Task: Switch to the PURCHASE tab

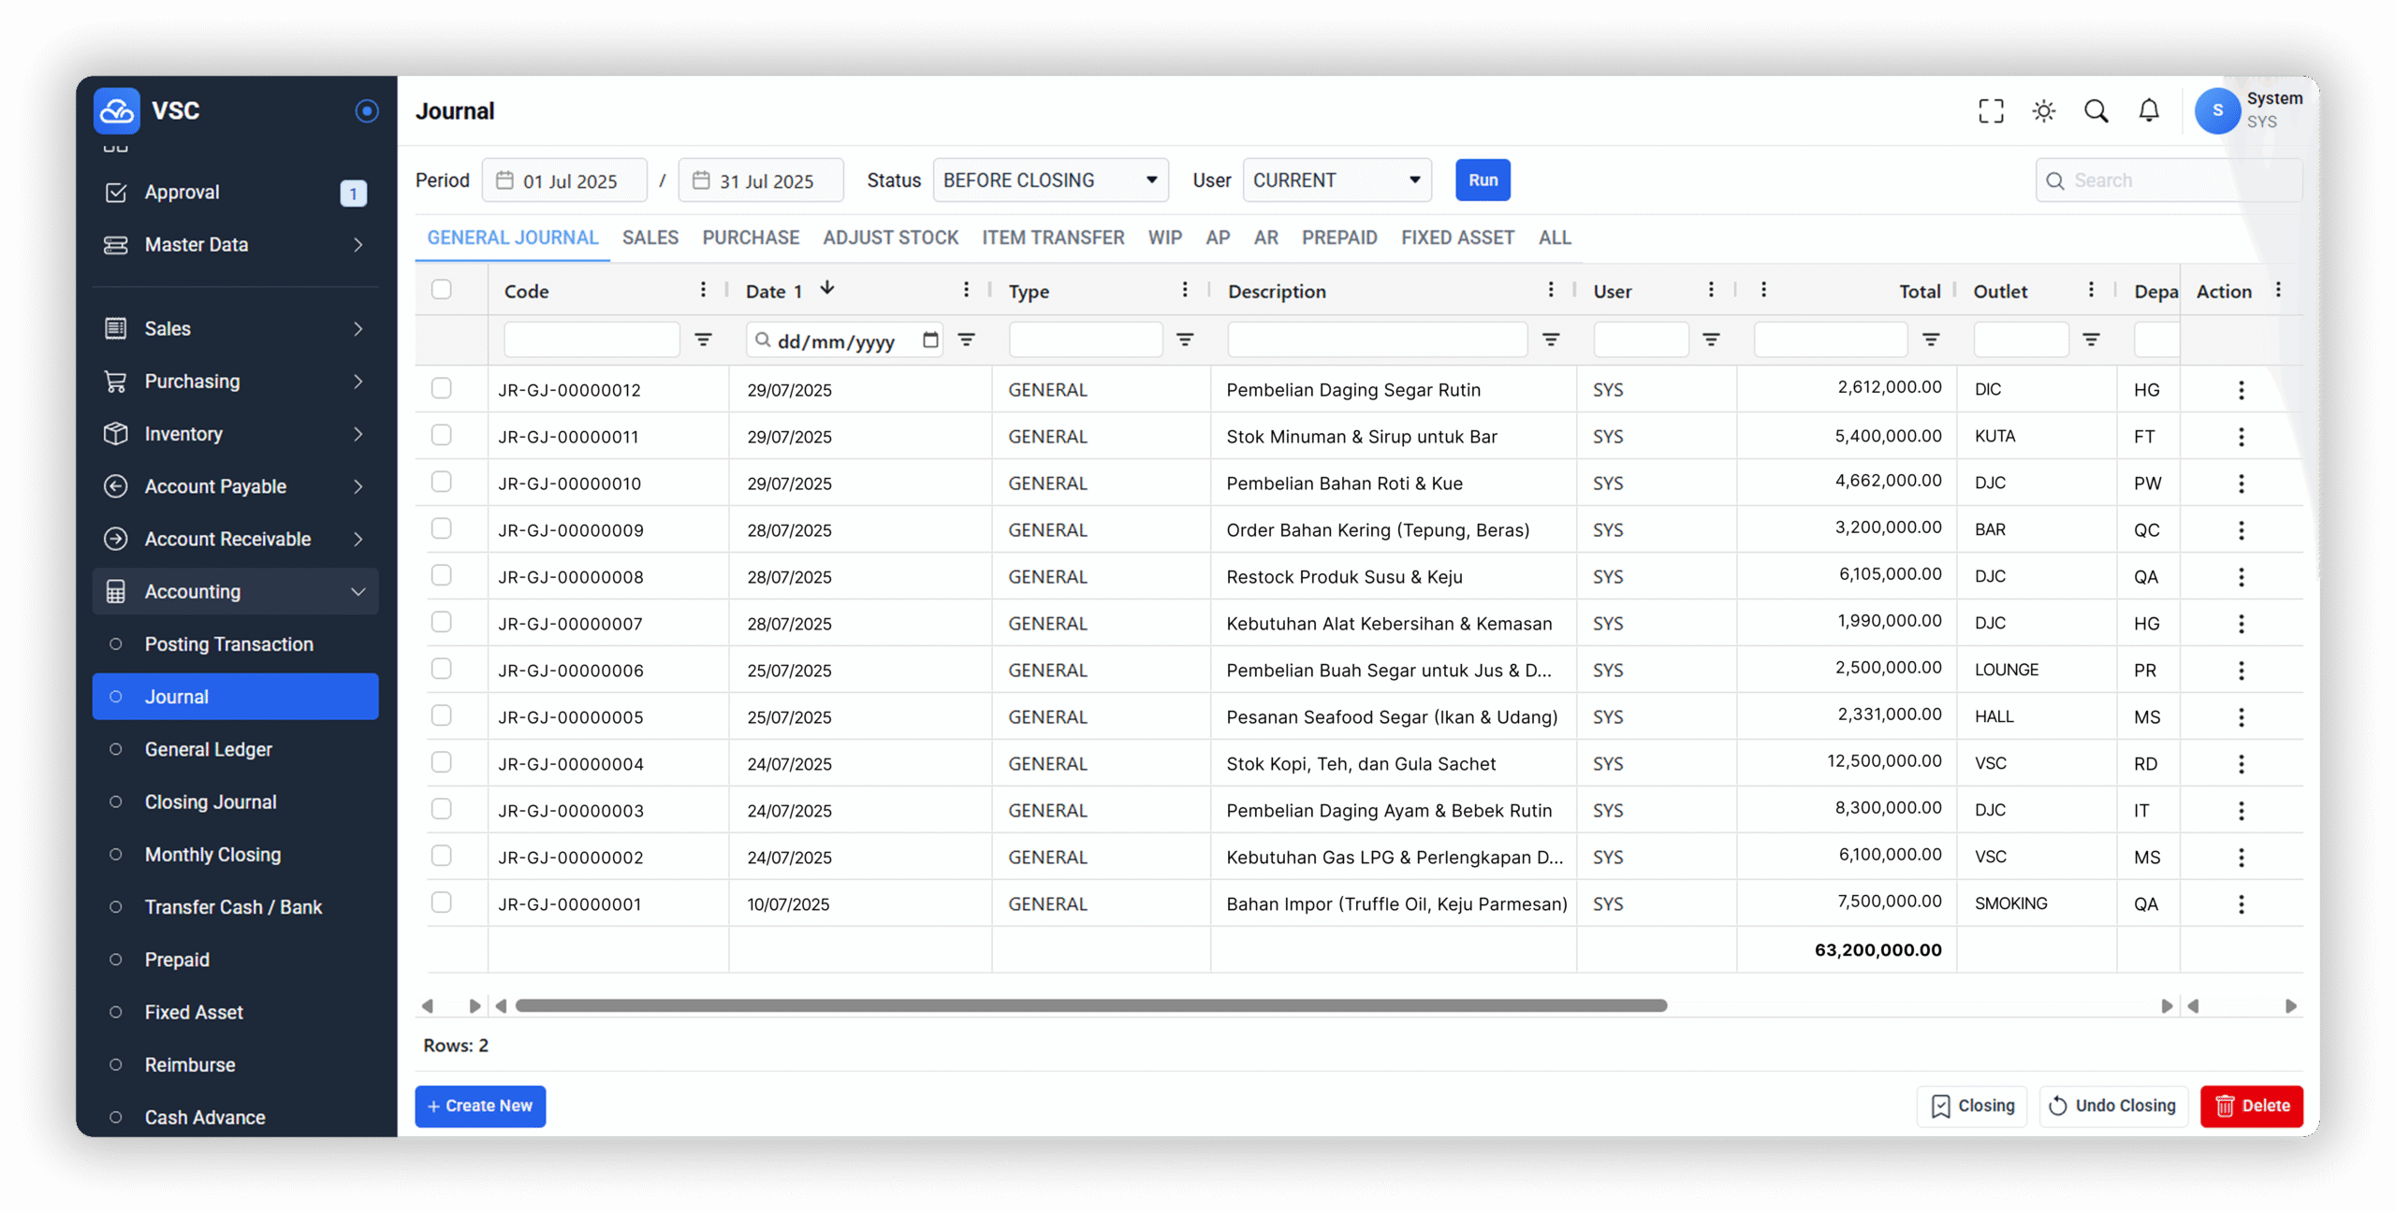Action: point(751,238)
